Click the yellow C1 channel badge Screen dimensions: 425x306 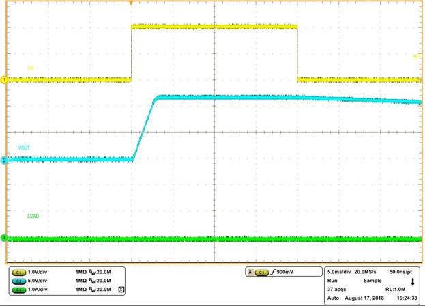pos(18,273)
